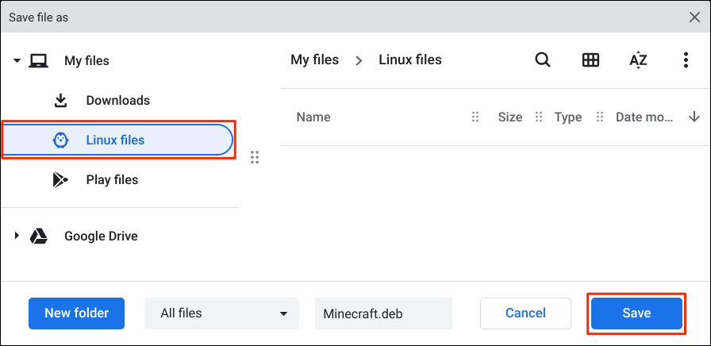Go to My files breadcrumb
Screen dimensions: 711x346
pos(314,60)
